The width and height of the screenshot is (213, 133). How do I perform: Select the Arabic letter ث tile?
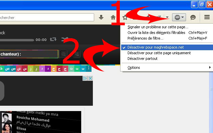tap(71, 69)
